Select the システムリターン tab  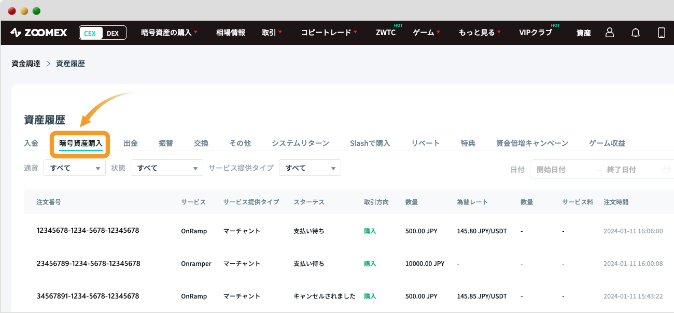pos(300,143)
